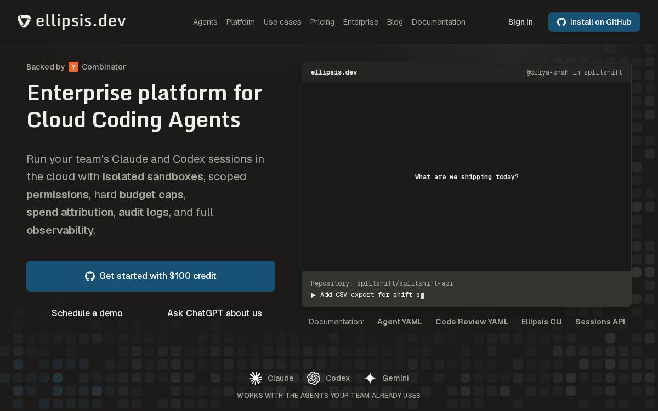658x411 pixels.
Task: Click the 'Gemini' label at the bottom
Action: (x=395, y=378)
